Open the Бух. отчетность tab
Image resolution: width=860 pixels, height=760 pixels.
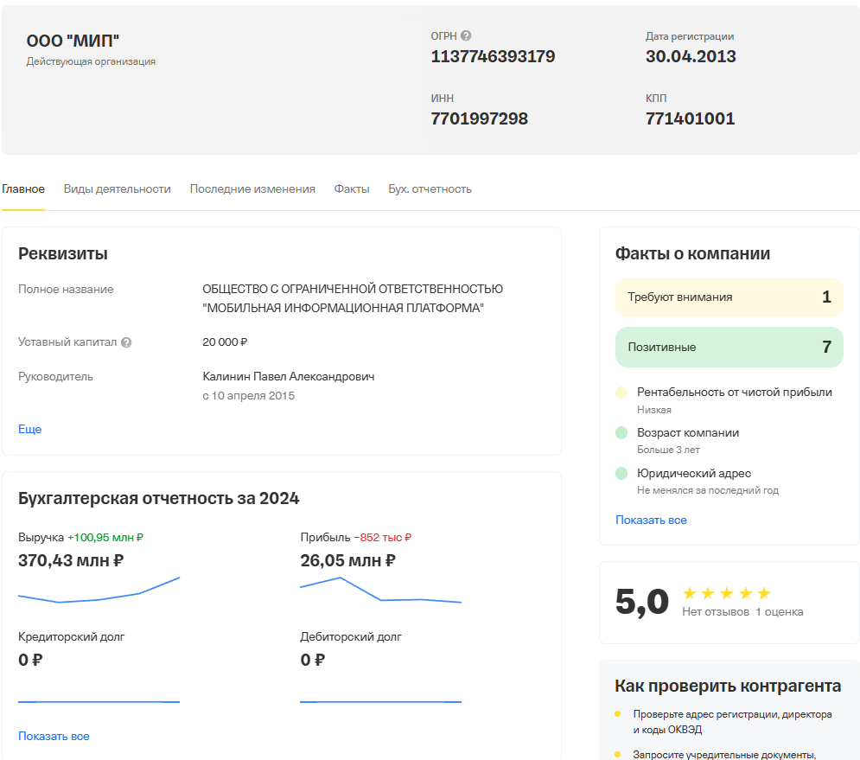pos(430,188)
